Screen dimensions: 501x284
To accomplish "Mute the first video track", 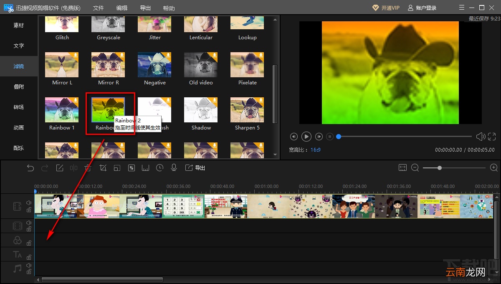I will (x=29, y=203).
